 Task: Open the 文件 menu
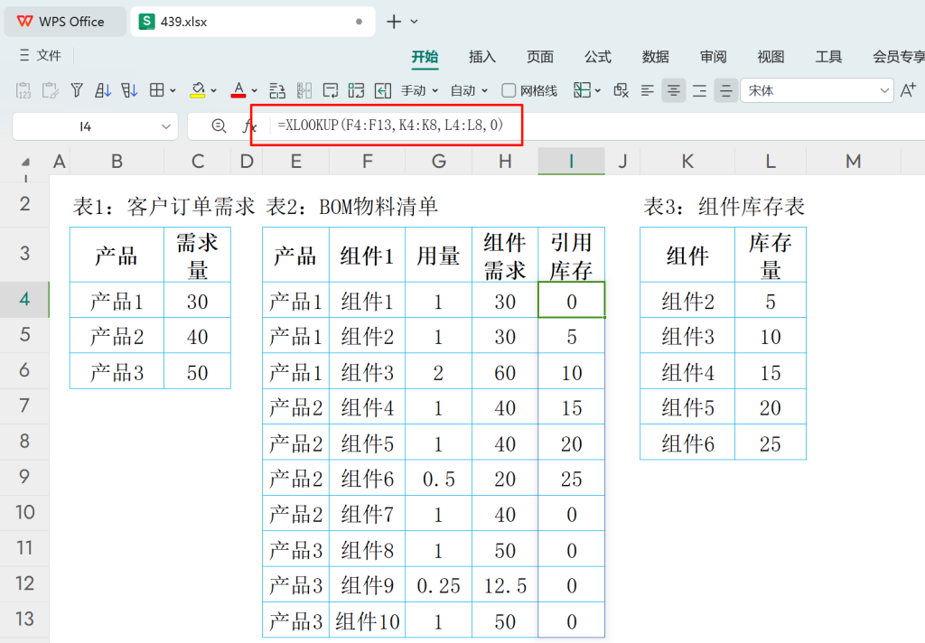[40, 55]
